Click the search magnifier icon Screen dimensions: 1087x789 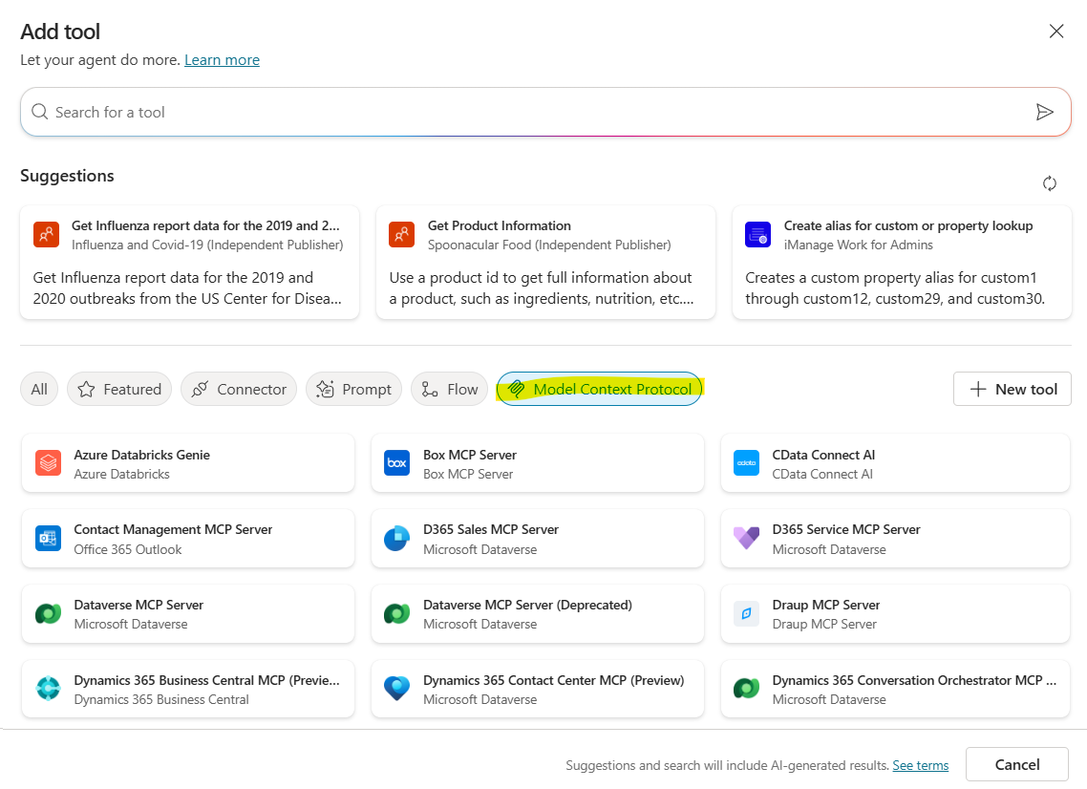(x=39, y=112)
